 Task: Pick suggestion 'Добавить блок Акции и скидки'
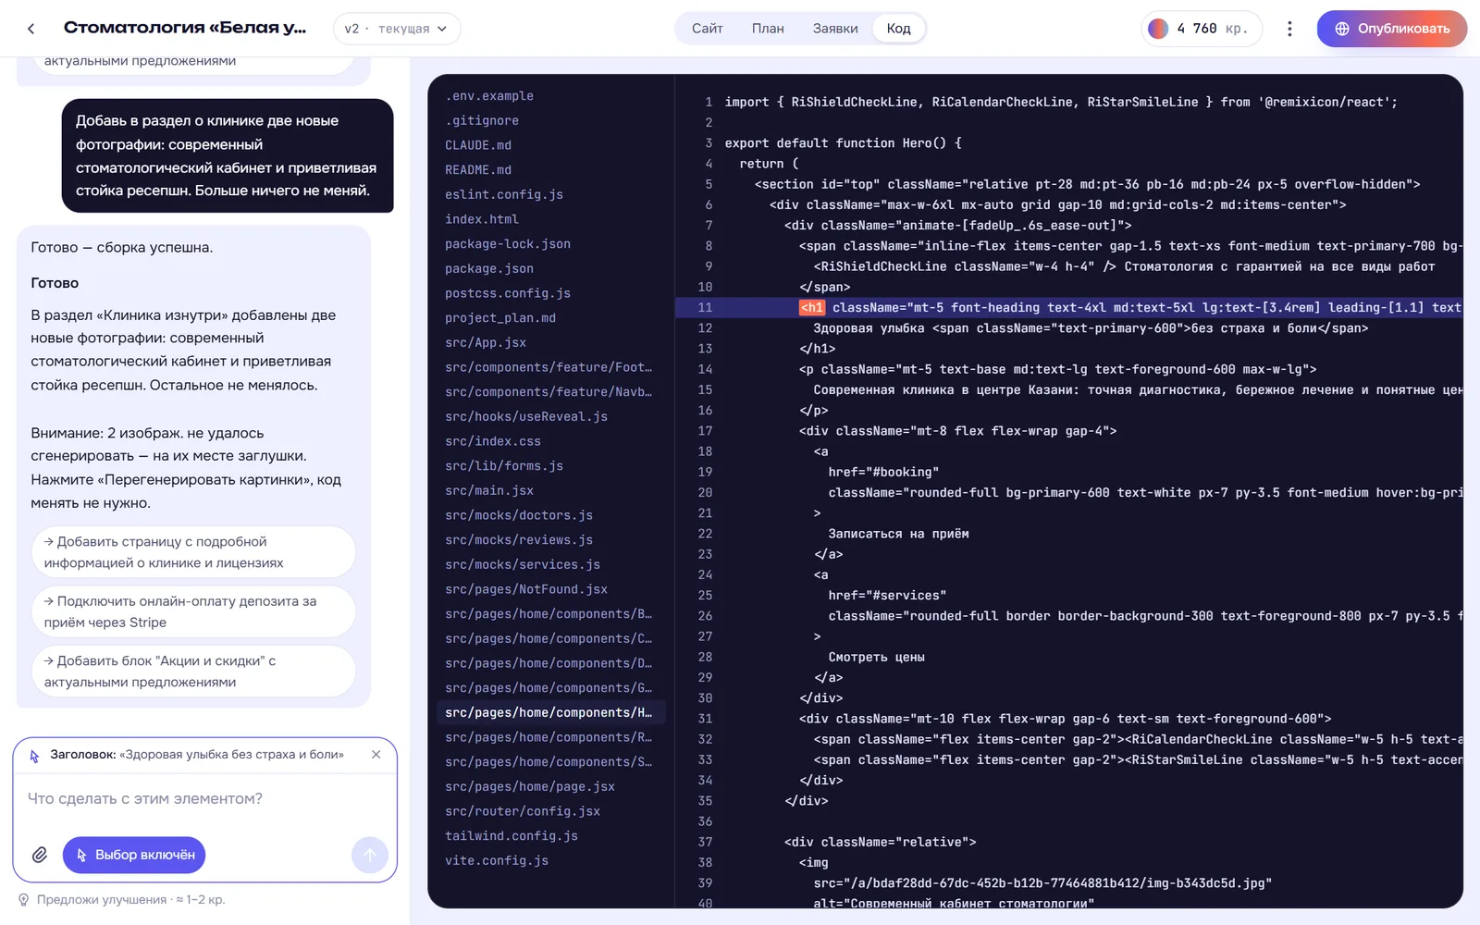point(193,672)
